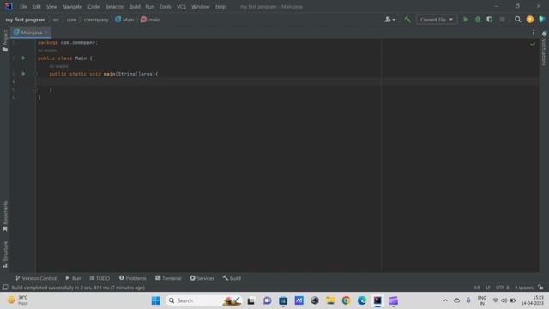The width and height of the screenshot is (549, 309).
Task: Open the Current File run configuration dropdown
Action: [x=437, y=20]
